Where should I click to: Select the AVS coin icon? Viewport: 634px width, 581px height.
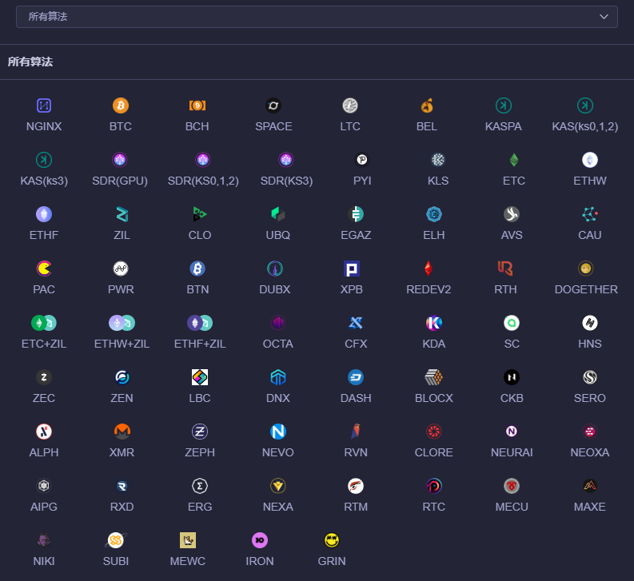click(512, 214)
